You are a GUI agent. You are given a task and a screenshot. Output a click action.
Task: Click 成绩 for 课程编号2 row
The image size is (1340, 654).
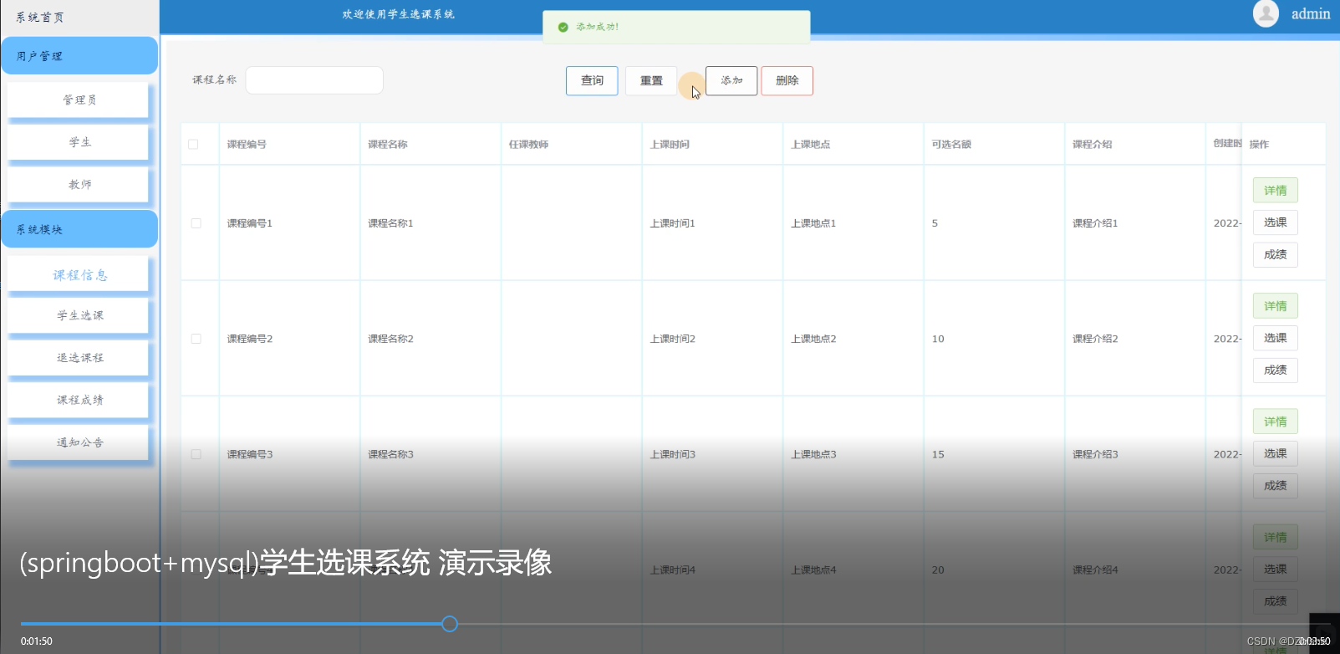pyautogui.click(x=1275, y=370)
